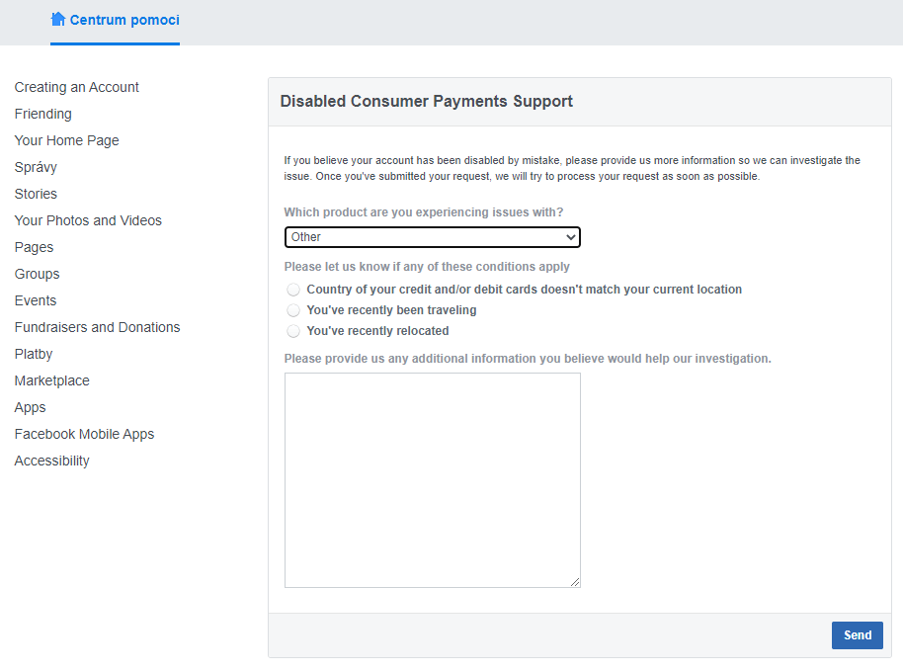Open the Accessibility help page
The width and height of the screenshot is (903, 672).
point(51,461)
